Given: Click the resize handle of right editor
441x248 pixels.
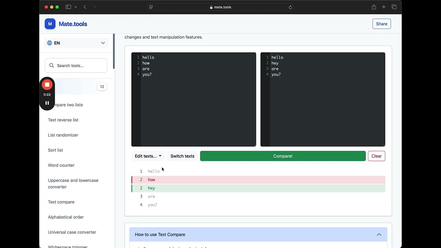Looking at the screenshot, I should [x=383, y=145].
